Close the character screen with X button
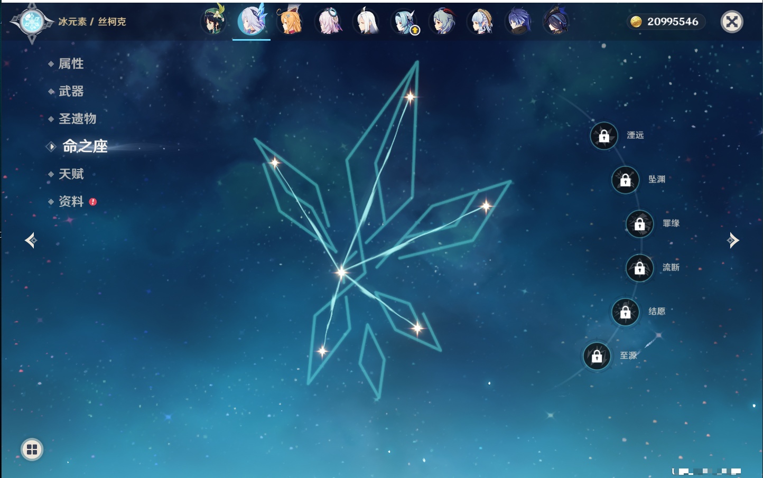 (x=732, y=22)
